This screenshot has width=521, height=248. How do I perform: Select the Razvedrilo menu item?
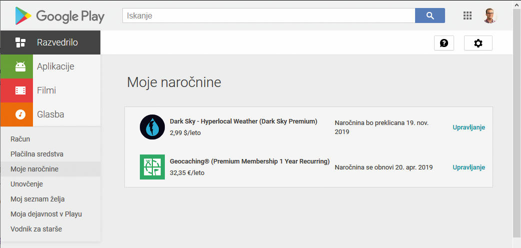(x=50, y=42)
